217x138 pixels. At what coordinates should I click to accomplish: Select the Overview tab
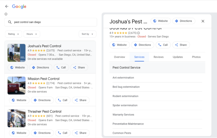tap(119, 57)
